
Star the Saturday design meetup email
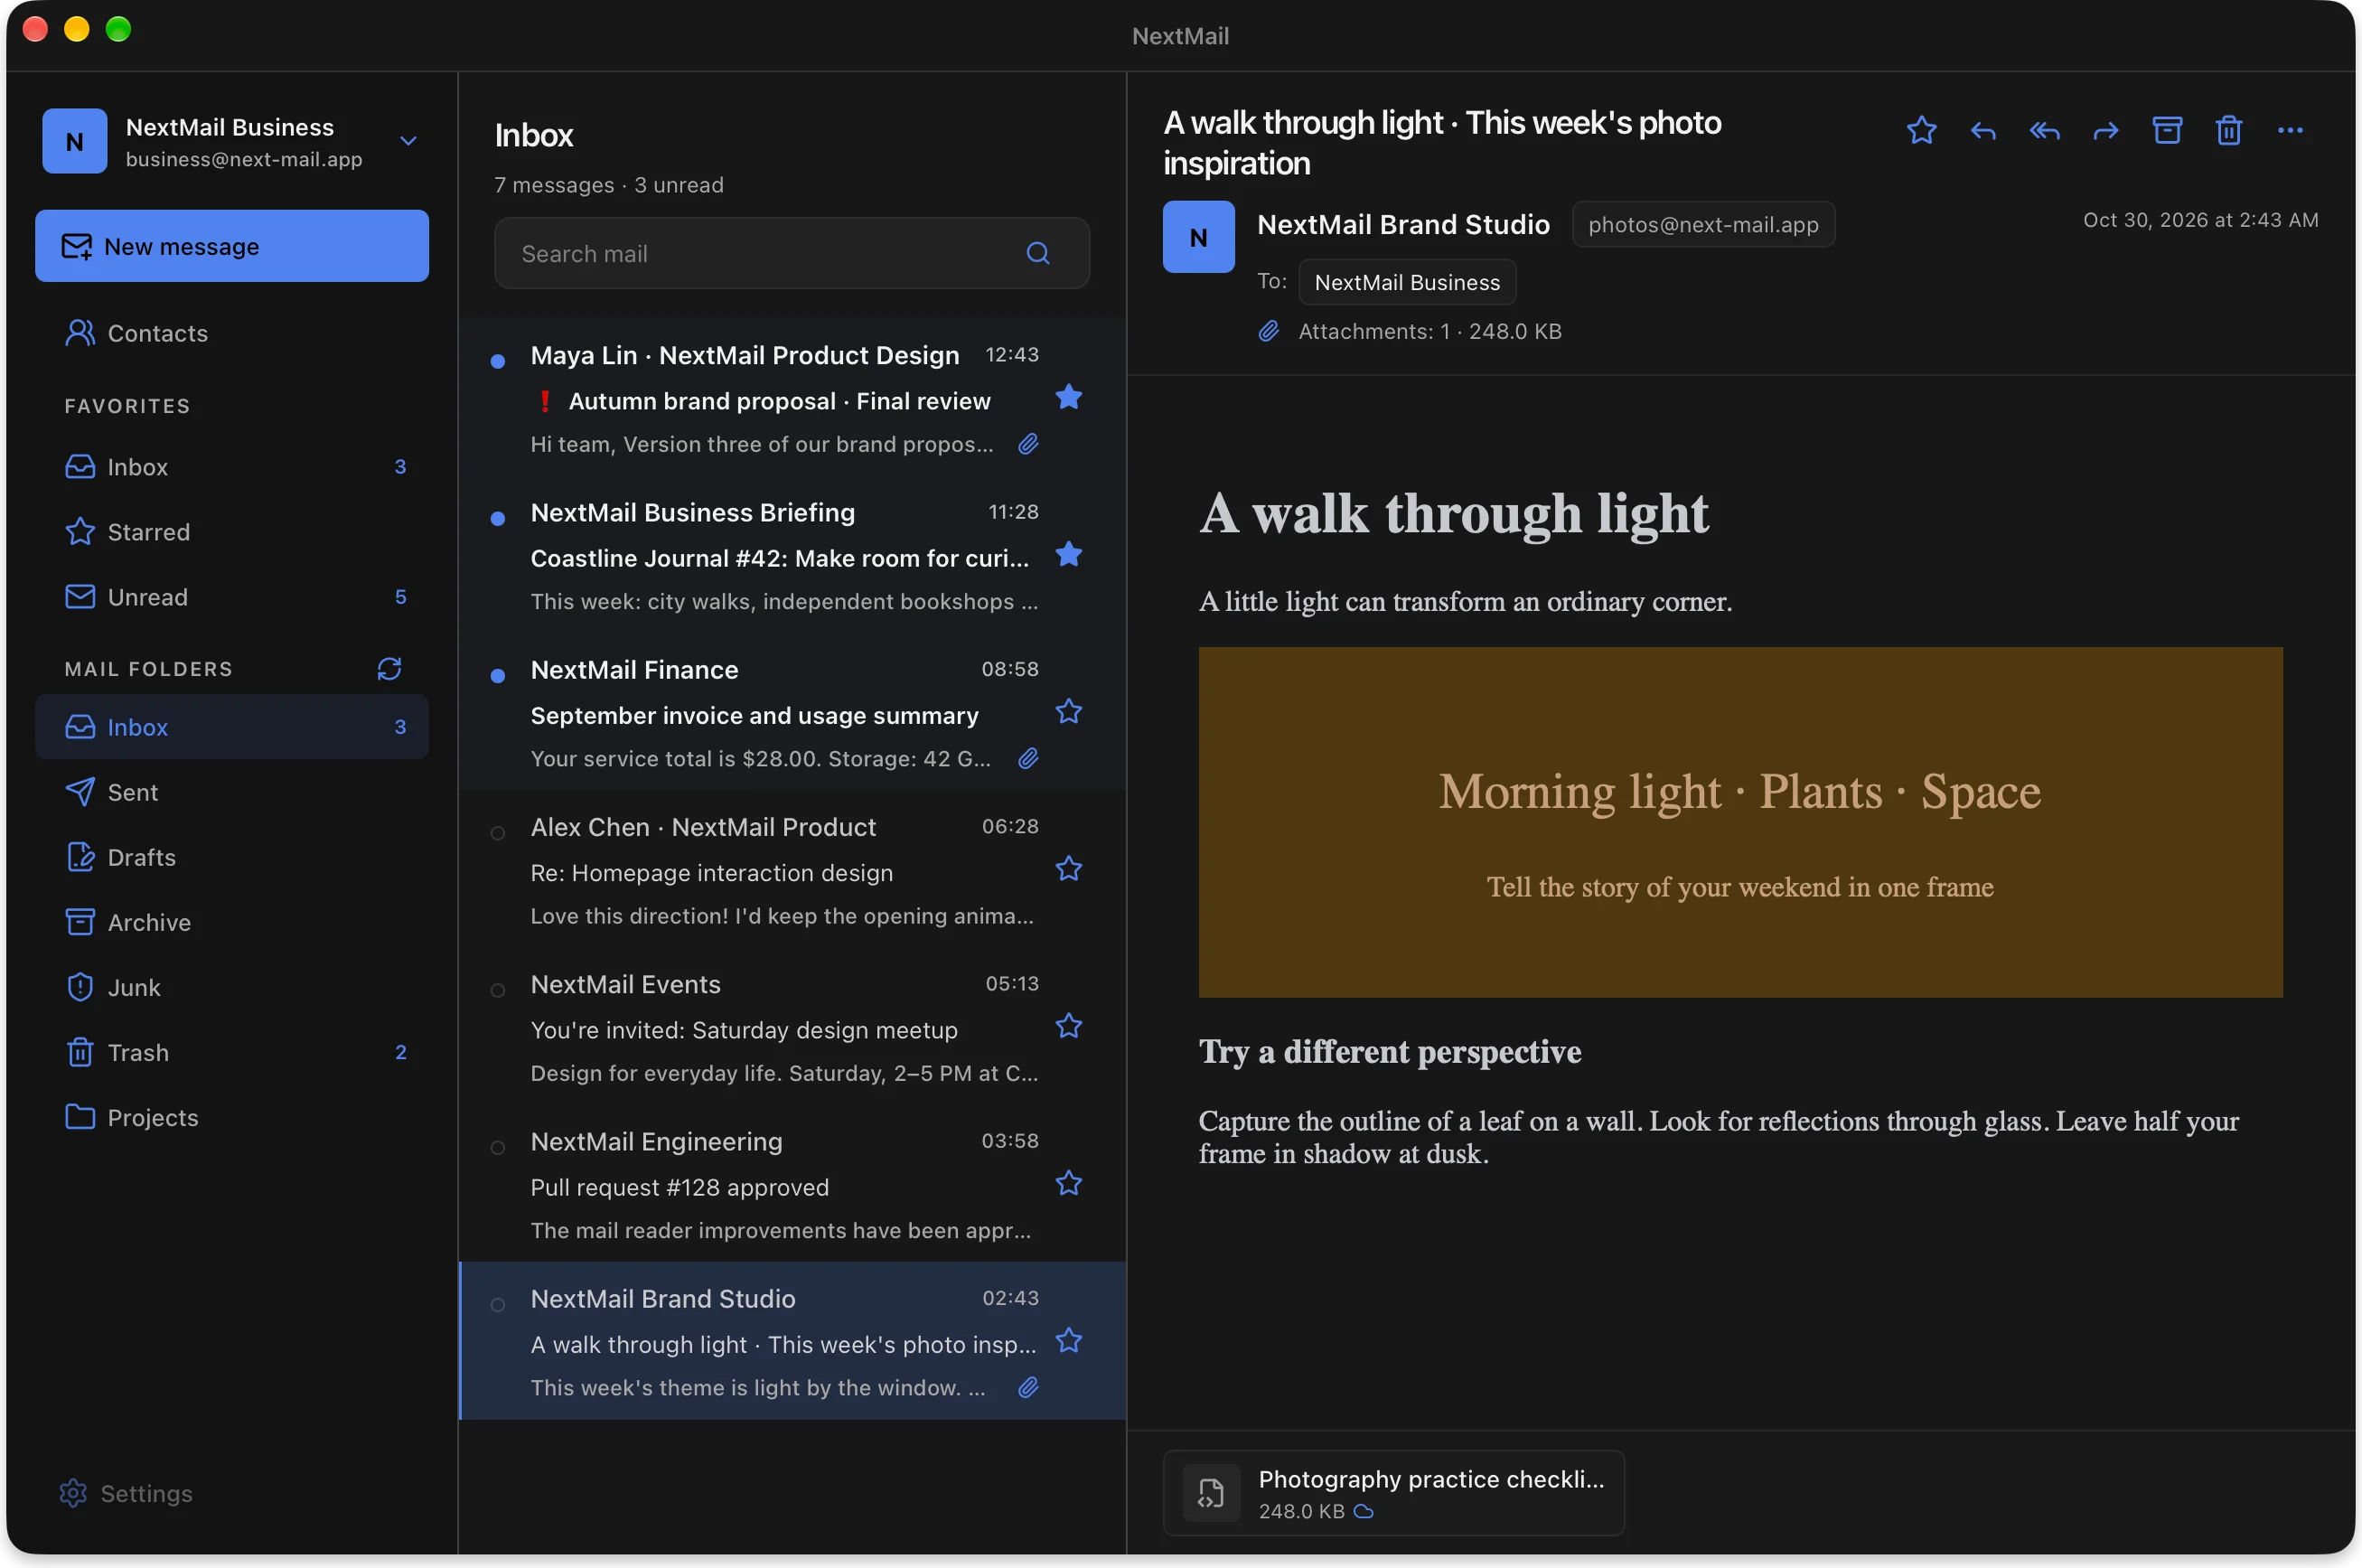coord(1069,1025)
